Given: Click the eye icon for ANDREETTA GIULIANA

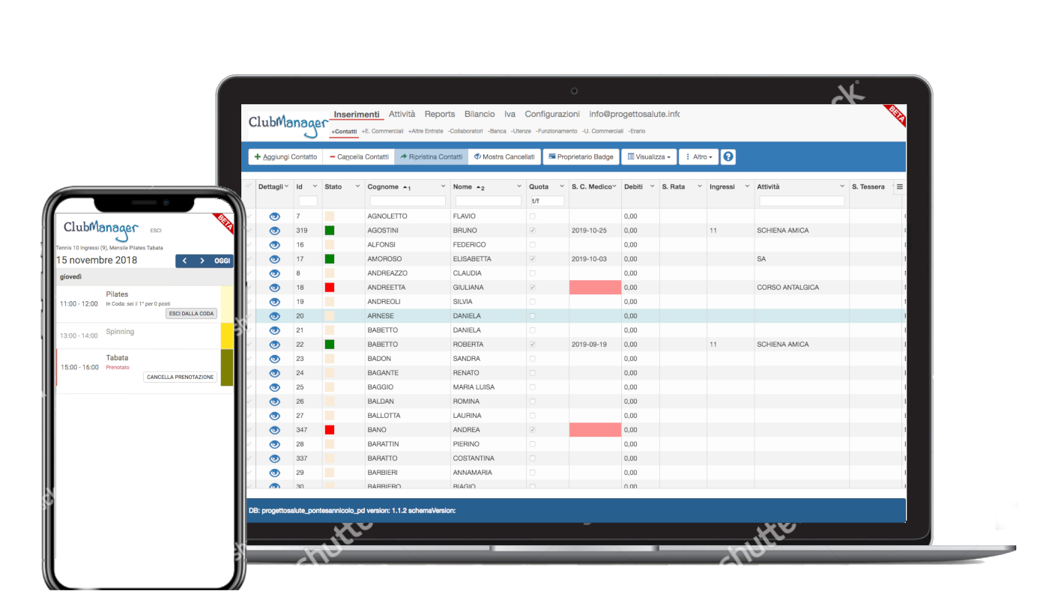Looking at the screenshot, I should [274, 288].
